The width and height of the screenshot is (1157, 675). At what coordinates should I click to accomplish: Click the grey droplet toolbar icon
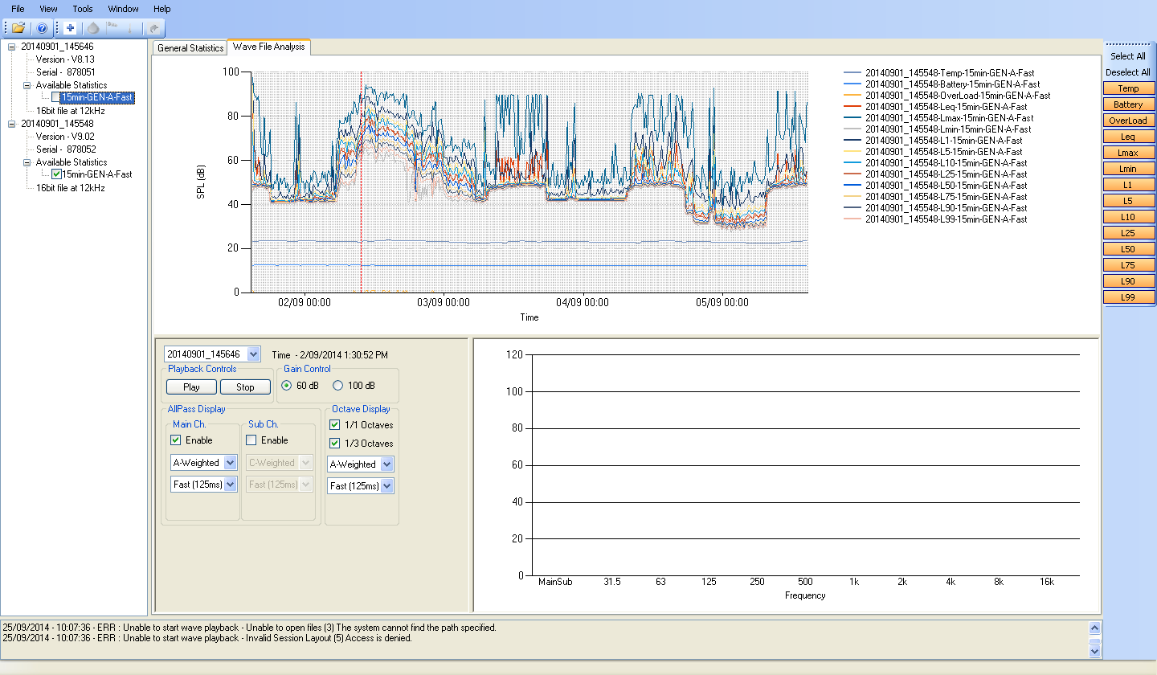point(92,28)
